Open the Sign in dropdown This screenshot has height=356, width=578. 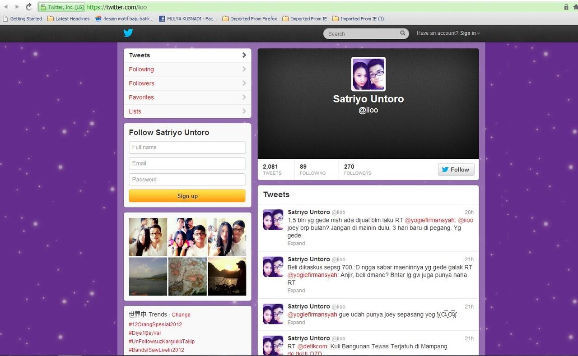(x=470, y=33)
